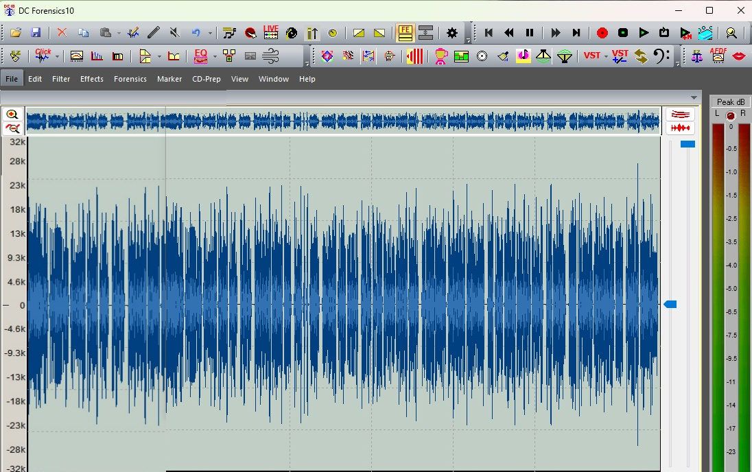Fast forward the audio playback
752x472 pixels.
pyautogui.click(x=555, y=33)
